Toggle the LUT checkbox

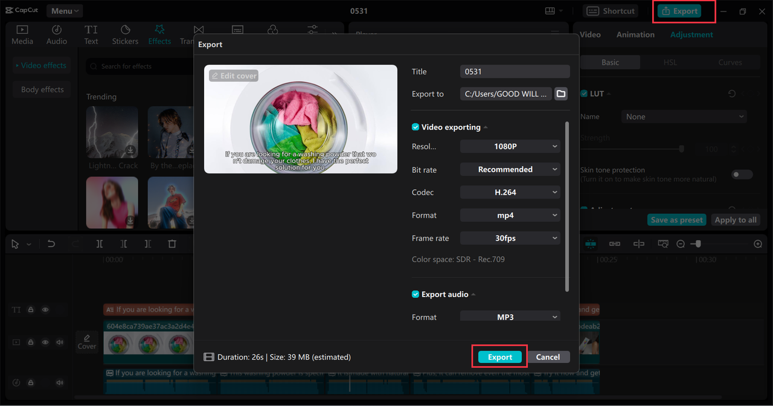(584, 94)
